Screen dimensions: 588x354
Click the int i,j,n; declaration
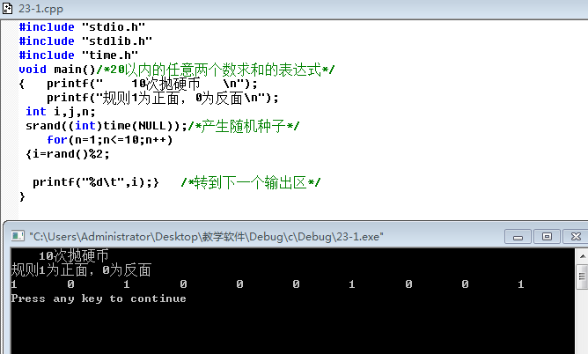click(x=61, y=112)
